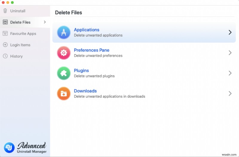239x157 pixels.
Task: Select the Login Items menu entry
Action: click(x=20, y=45)
